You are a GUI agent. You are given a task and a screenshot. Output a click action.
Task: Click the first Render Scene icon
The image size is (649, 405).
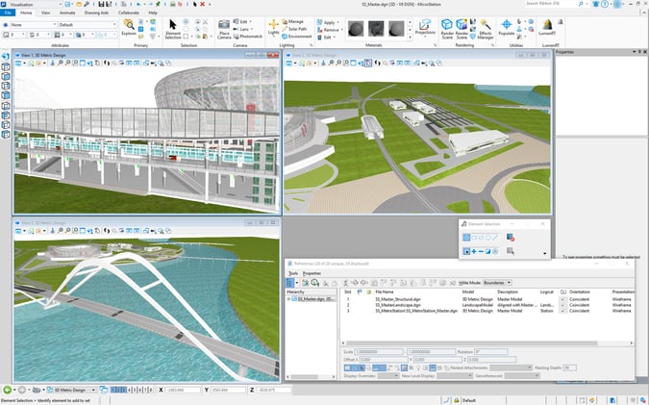[447, 29]
